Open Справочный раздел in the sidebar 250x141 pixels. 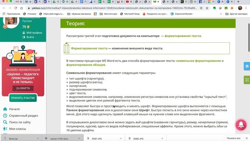(x=23, y=116)
